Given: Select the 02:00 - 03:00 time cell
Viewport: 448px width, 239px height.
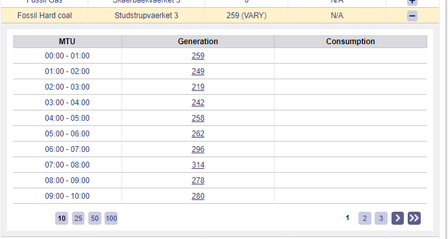Looking at the screenshot, I should (67, 87).
